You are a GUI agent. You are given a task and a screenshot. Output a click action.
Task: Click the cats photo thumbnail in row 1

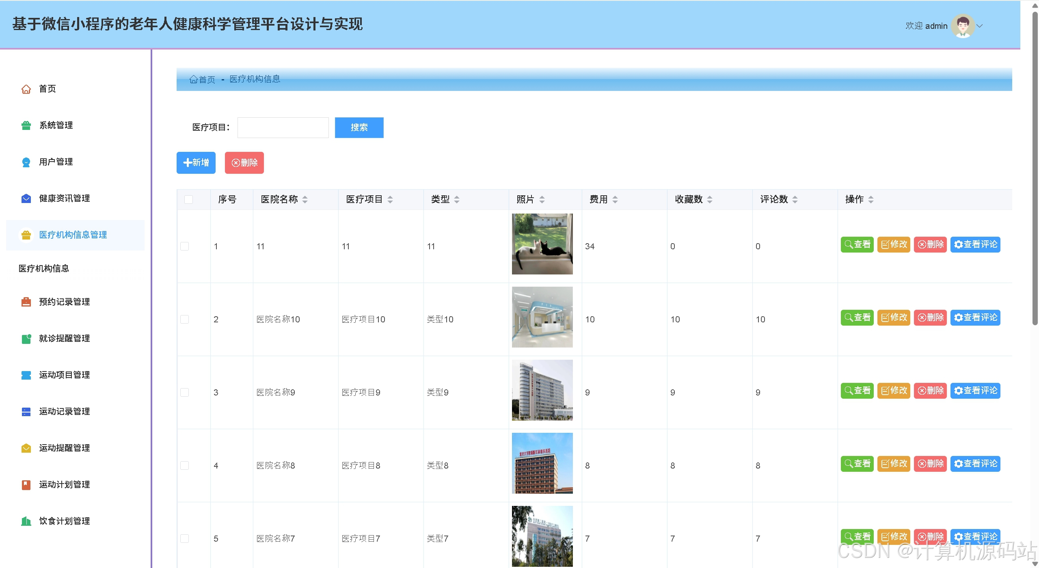click(x=542, y=244)
